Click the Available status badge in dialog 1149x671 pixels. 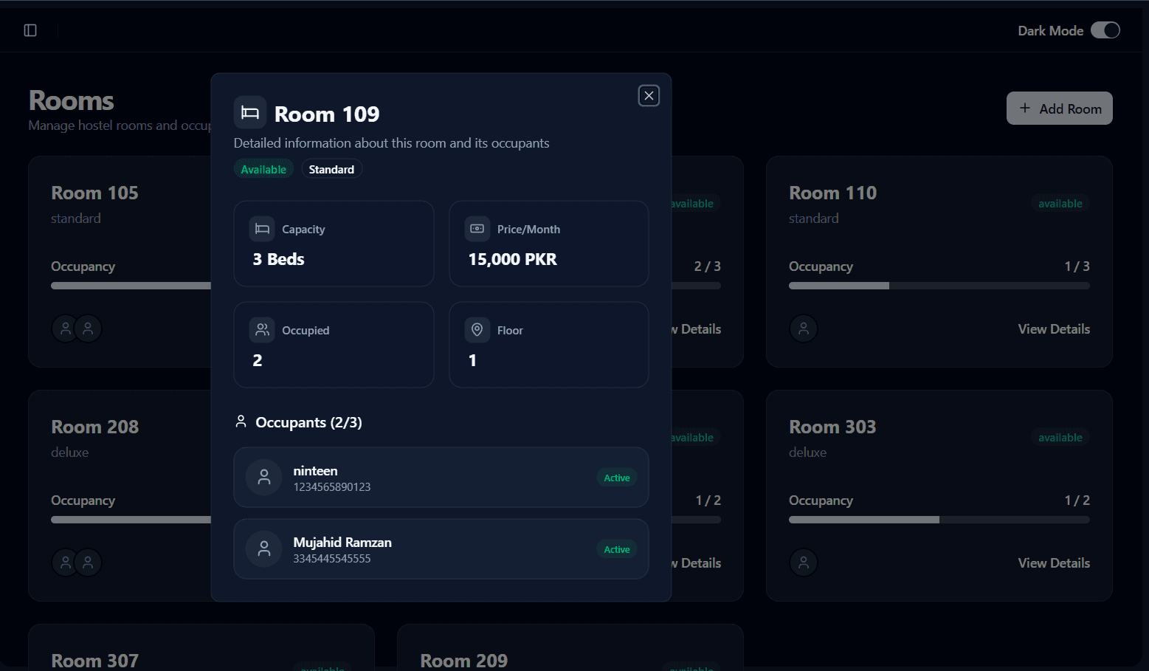263,169
